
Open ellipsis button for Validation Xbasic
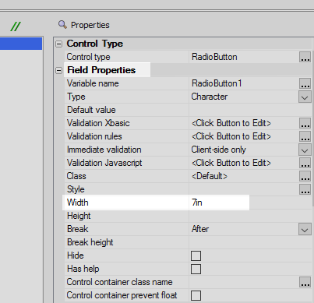click(x=305, y=123)
